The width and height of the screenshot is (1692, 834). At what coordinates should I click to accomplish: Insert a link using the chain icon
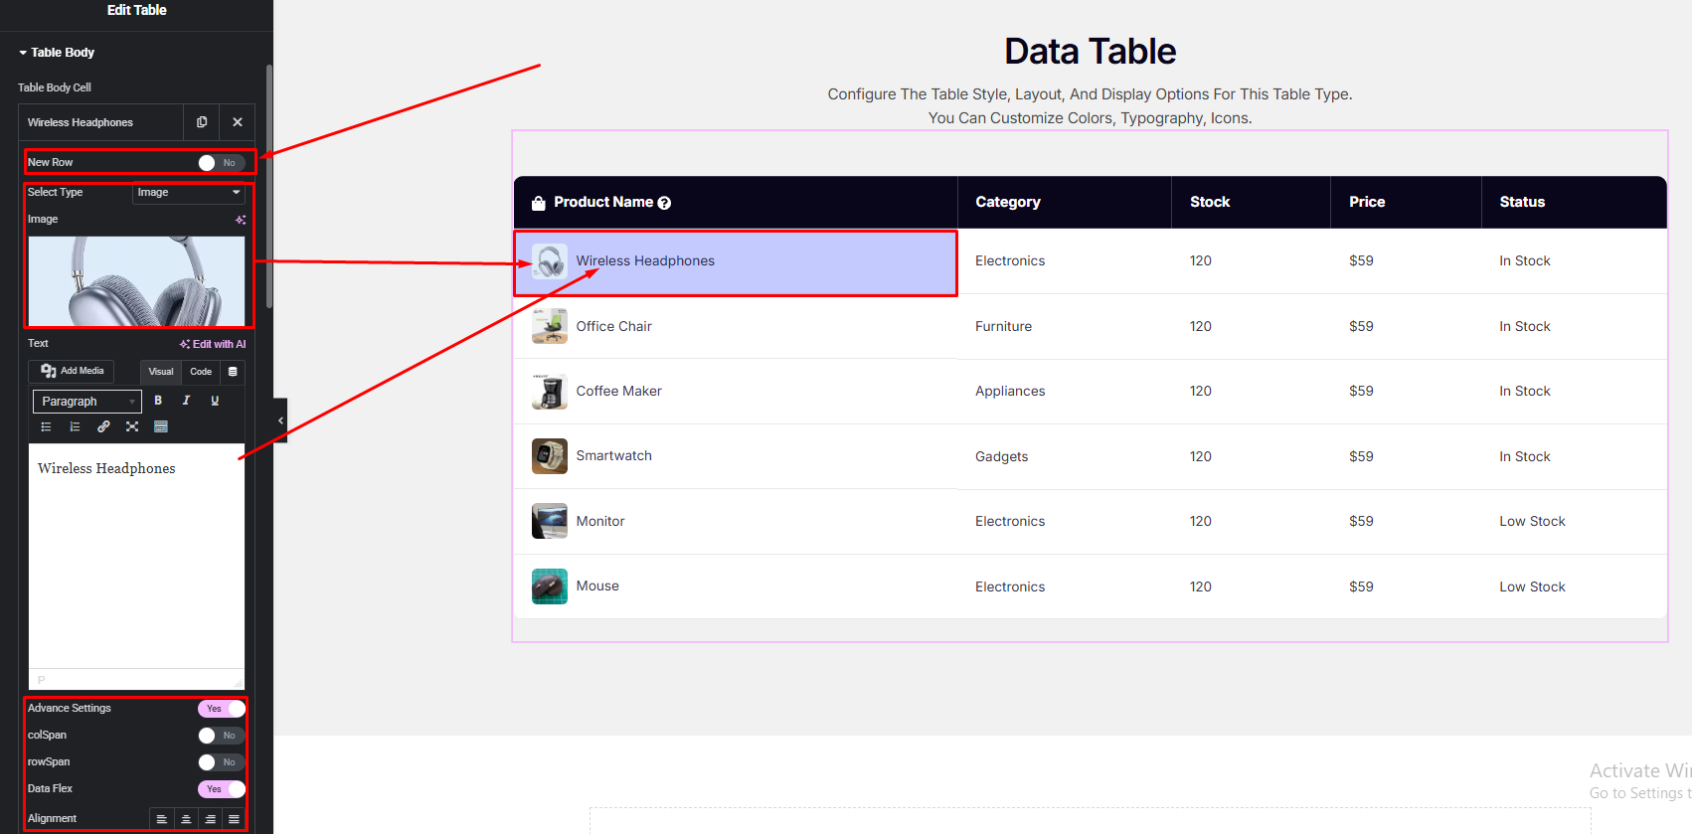[103, 426]
